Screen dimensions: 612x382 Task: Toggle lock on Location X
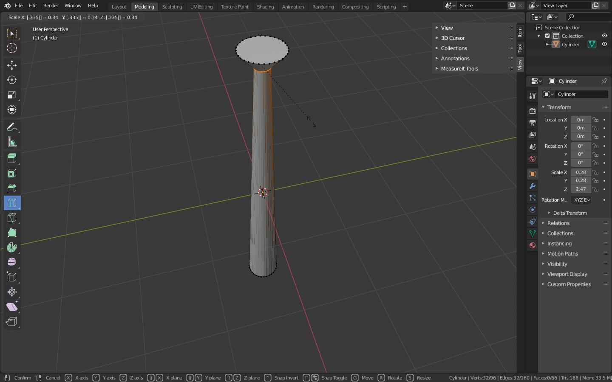click(x=596, y=120)
